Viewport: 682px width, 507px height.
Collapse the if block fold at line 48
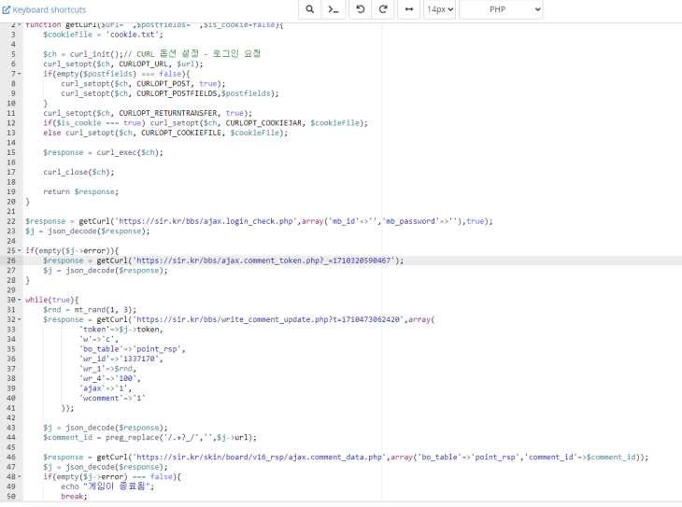pyautogui.click(x=19, y=477)
